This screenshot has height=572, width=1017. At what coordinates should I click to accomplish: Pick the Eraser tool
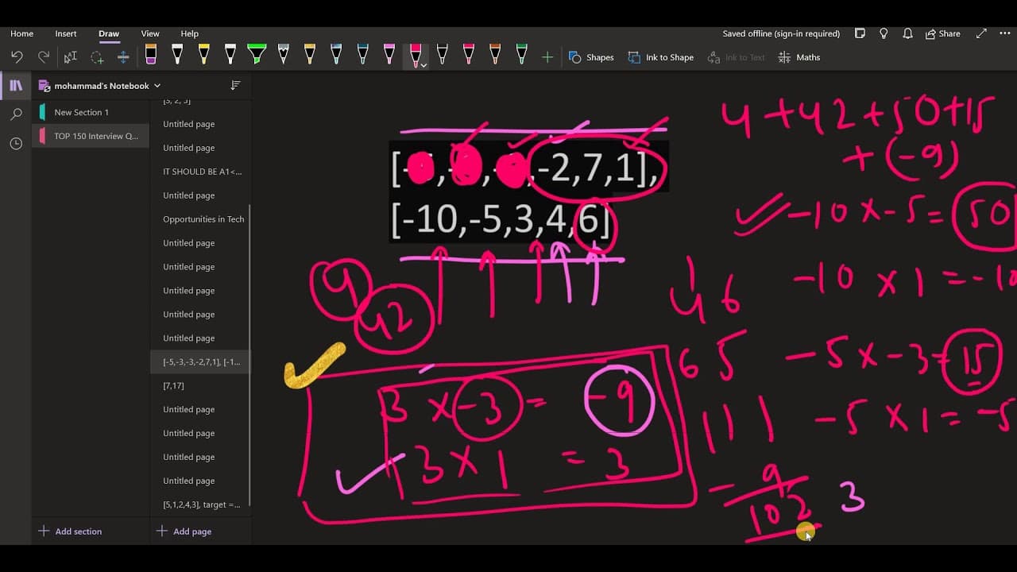tap(151, 54)
